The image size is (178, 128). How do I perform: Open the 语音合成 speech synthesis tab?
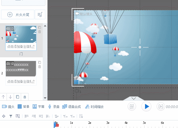point(71,107)
